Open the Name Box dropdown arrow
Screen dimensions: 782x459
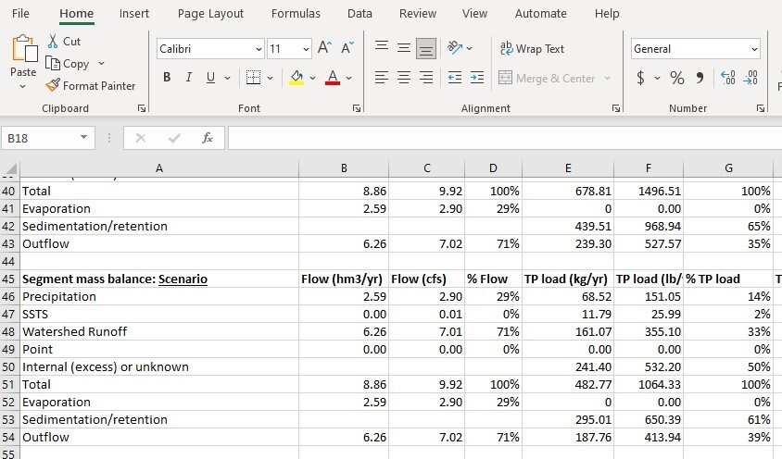coord(83,138)
